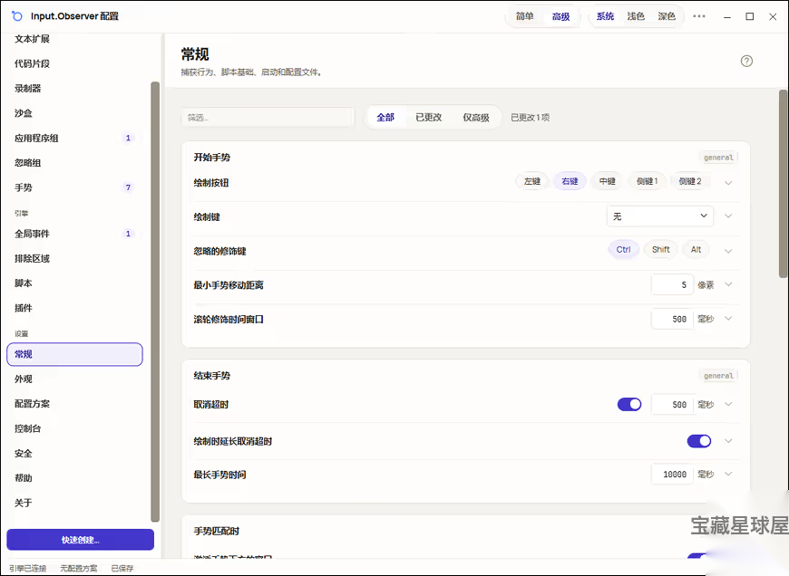Click the Input.Observer app logo icon

coord(17,16)
